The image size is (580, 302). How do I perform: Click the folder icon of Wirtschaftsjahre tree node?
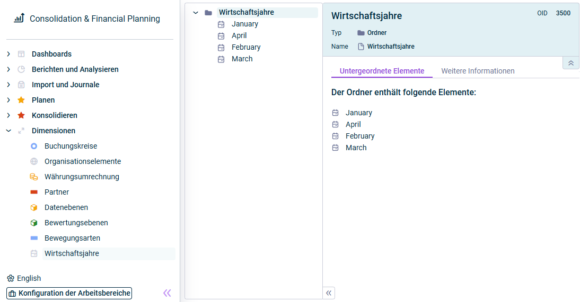[x=208, y=13]
